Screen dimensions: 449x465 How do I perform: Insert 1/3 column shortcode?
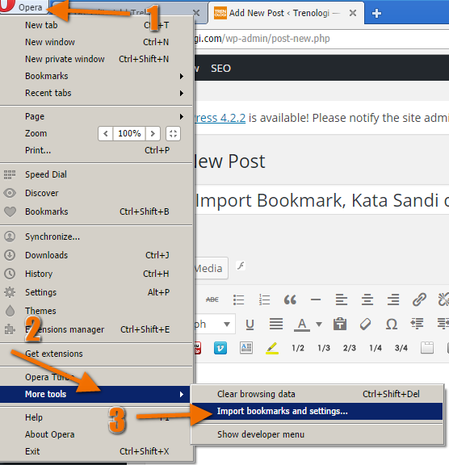point(324,348)
